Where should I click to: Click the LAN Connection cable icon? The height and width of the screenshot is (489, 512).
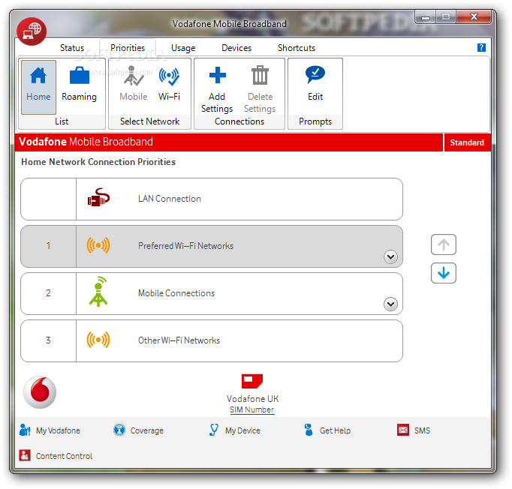tap(98, 197)
